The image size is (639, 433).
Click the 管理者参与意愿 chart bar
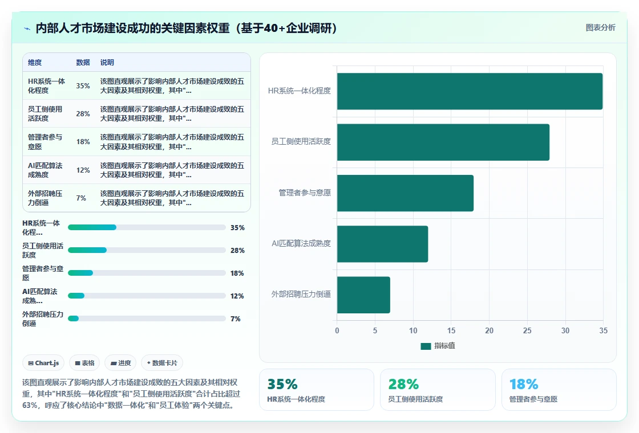(x=405, y=193)
